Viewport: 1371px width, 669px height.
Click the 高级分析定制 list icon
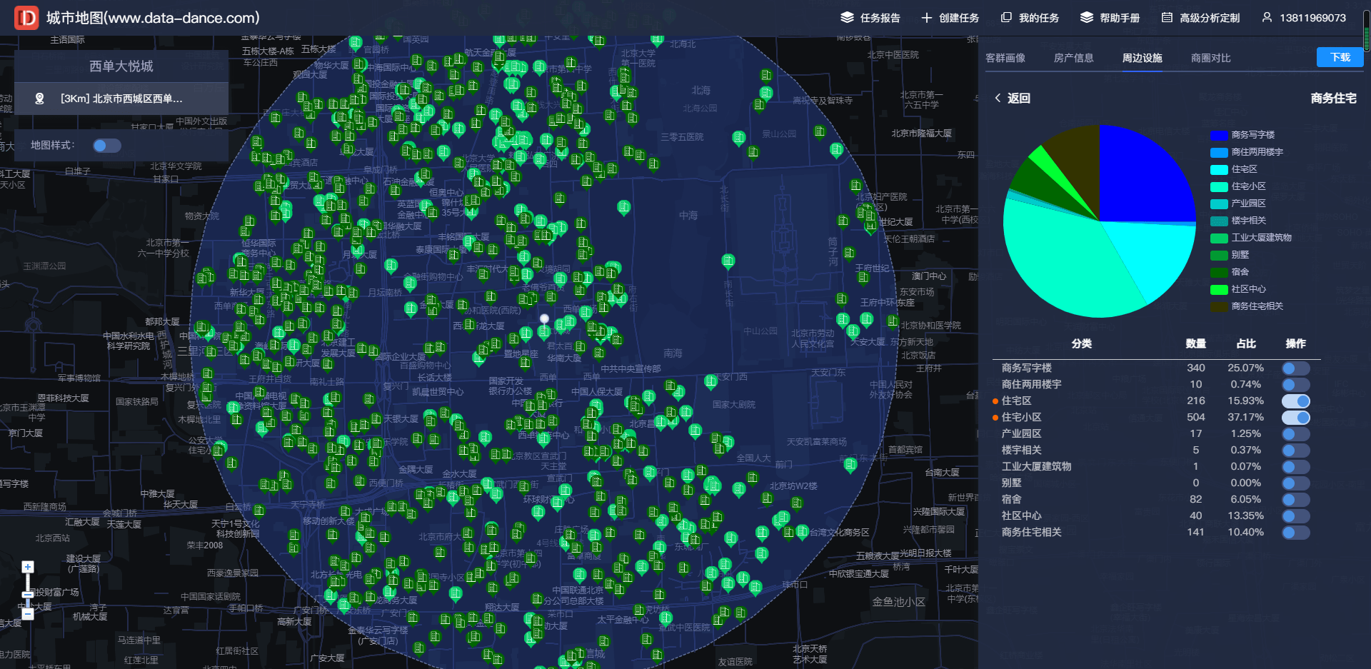point(1167,18)
